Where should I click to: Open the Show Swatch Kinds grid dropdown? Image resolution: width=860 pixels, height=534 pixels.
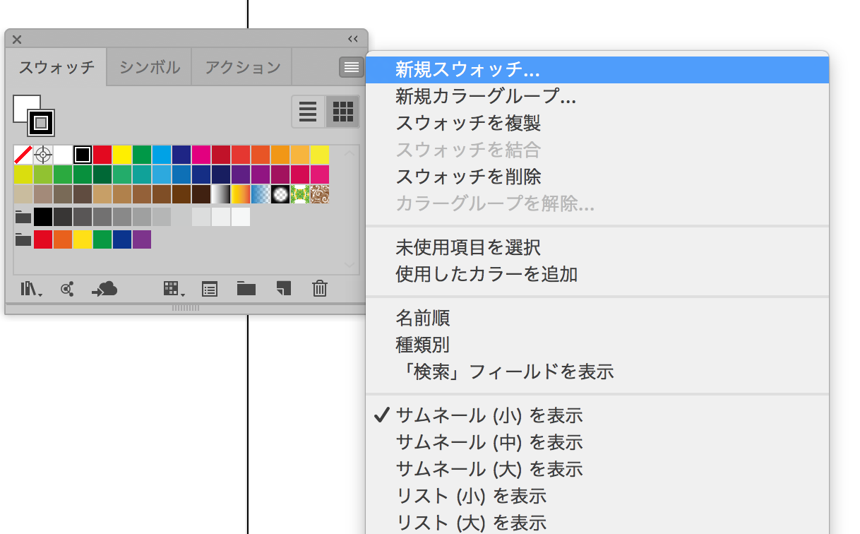tap(173, 288)
